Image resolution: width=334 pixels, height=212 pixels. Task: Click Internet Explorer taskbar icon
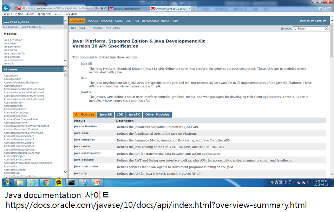tap(33, 183)
